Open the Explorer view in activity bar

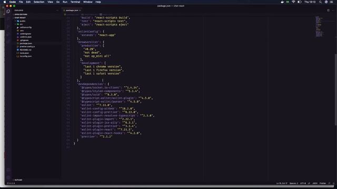point(8,12)
